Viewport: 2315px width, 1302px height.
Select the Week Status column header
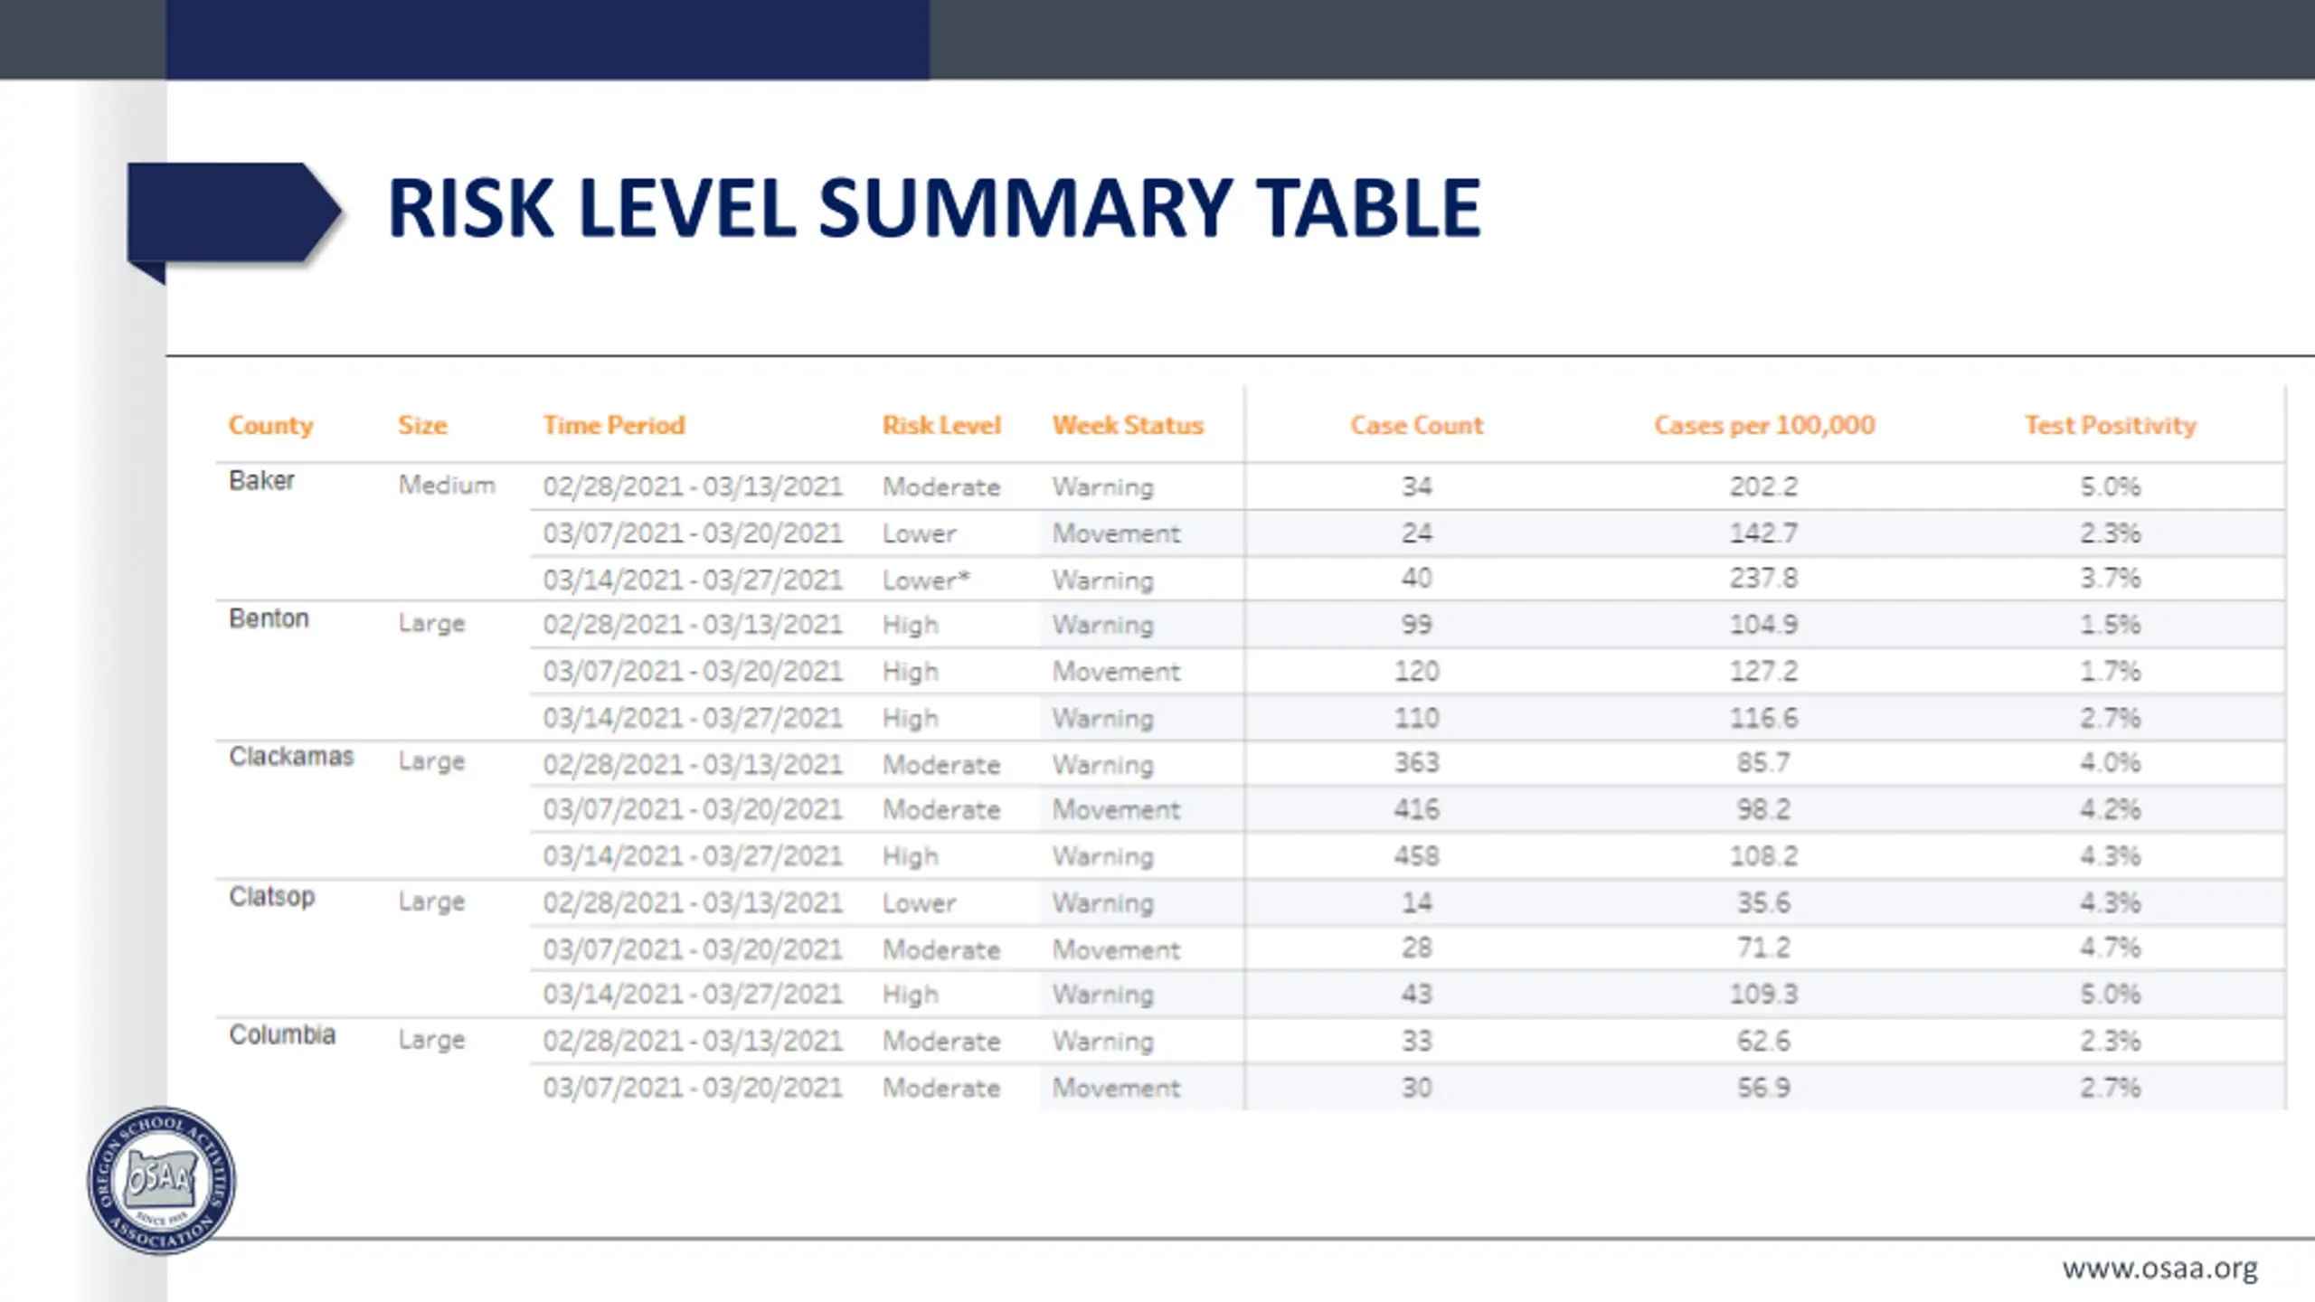(x=1128, y=425)
